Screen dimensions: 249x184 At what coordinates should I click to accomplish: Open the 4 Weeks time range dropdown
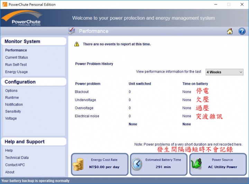click(x=224, y=72)
